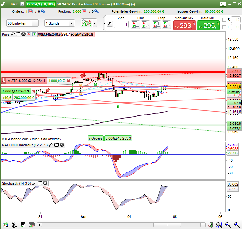Select the 5.000 @ 12.253,3 position label
Screen dimensions: 242x229
16,91
